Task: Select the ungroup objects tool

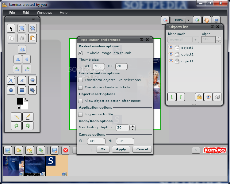Action: (33, 28)
